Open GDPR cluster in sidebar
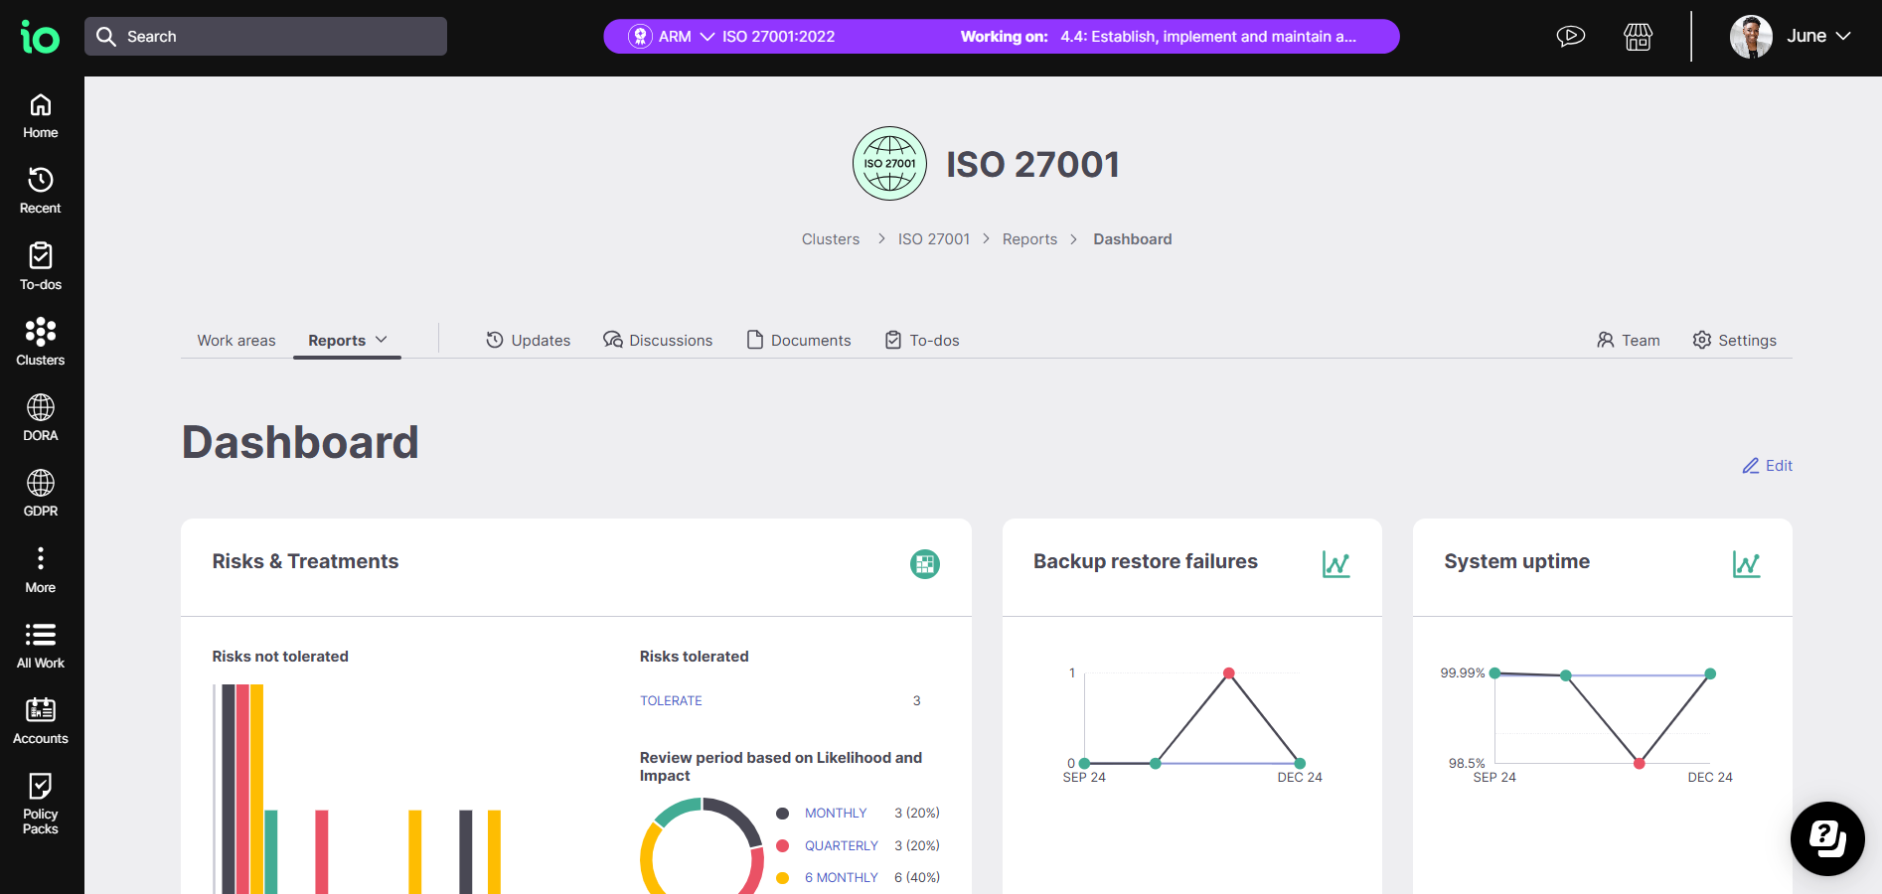The height and width of the screenshot is (894, 1882). pyautogui.click(x=41, y=495)
